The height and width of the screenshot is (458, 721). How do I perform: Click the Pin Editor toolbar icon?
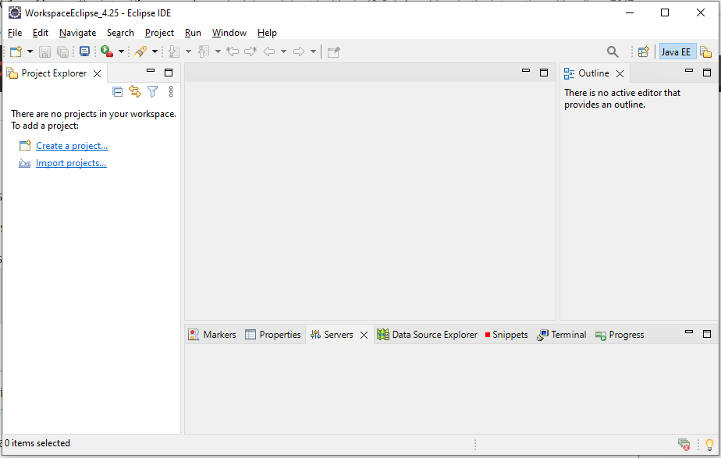pyautogui.click(x=334, y=51)
